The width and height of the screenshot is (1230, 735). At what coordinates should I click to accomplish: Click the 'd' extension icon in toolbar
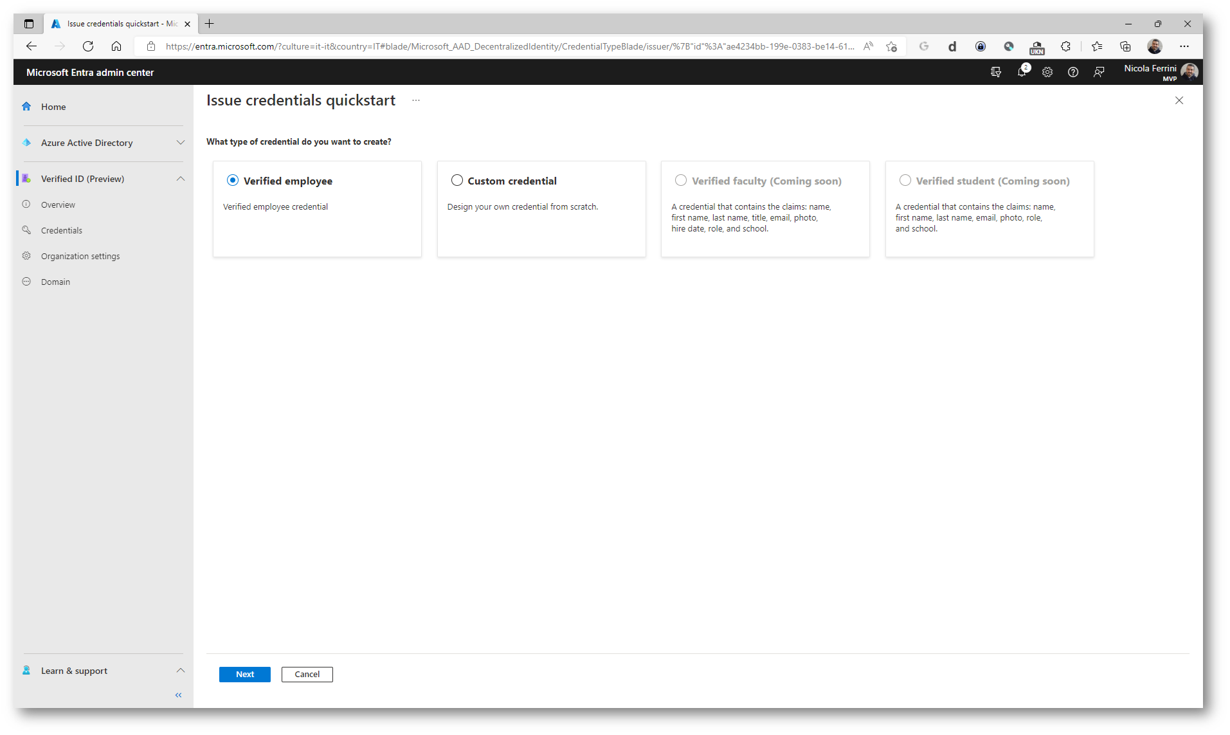click(x=952, y=46)
